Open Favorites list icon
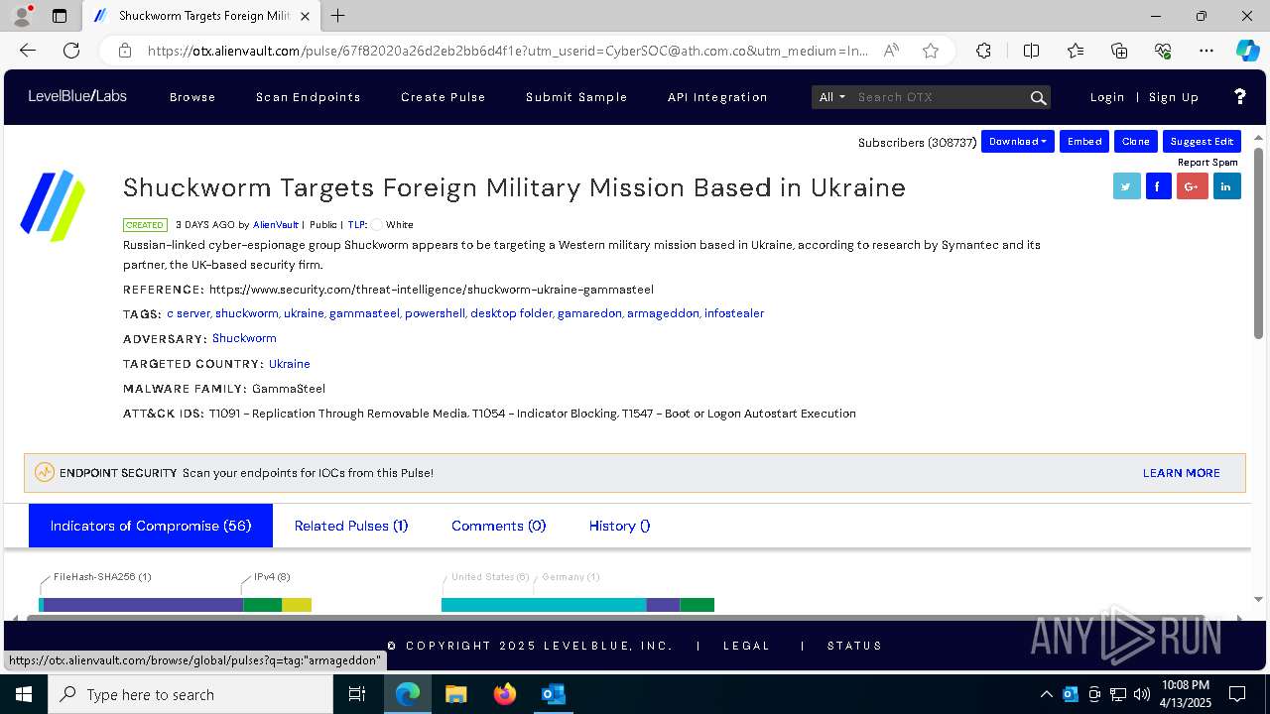The image size is (1270, 714). [x=1076, y=51]
